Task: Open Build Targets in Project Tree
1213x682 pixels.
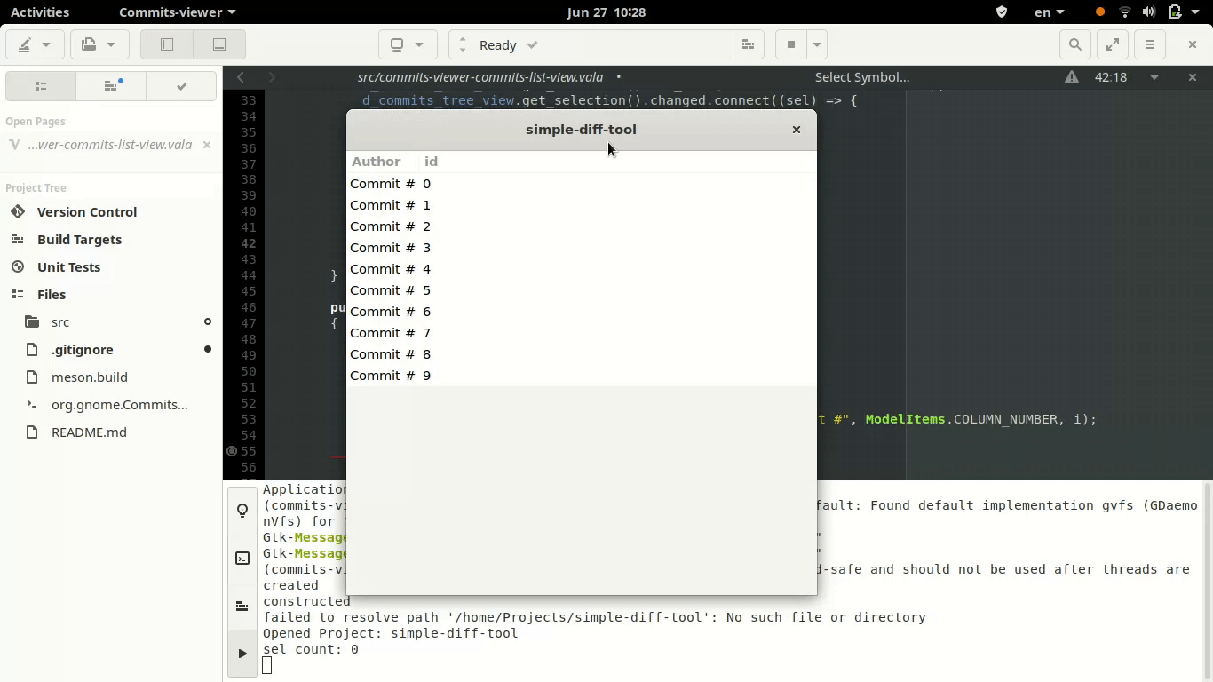Action: point(79,240)
